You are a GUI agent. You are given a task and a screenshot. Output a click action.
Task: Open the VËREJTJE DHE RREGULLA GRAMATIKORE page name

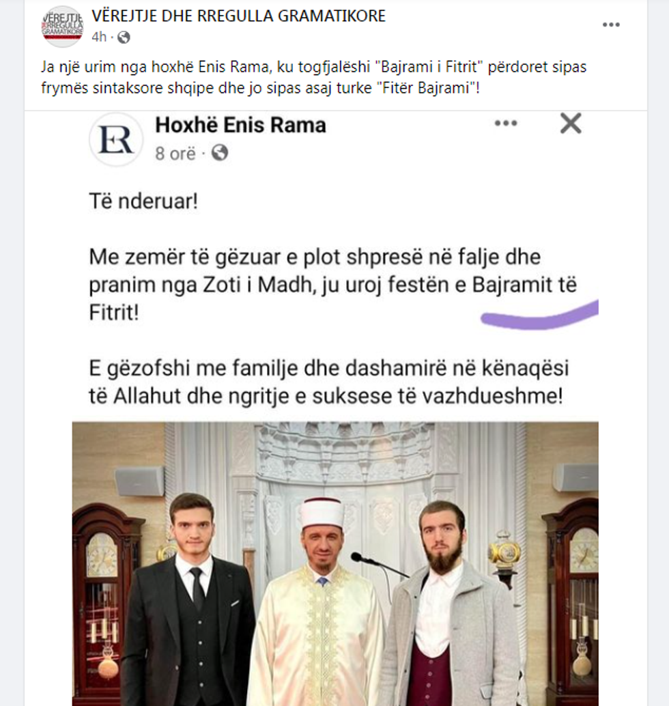coord(238,16)
